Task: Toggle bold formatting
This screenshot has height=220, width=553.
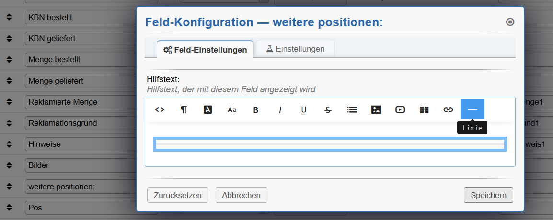Action: pyautogui.click(x=256, y=110)
